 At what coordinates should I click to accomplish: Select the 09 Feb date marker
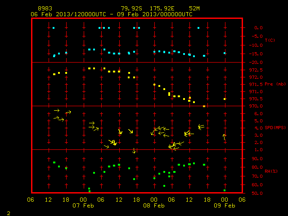tap(225, 206)
